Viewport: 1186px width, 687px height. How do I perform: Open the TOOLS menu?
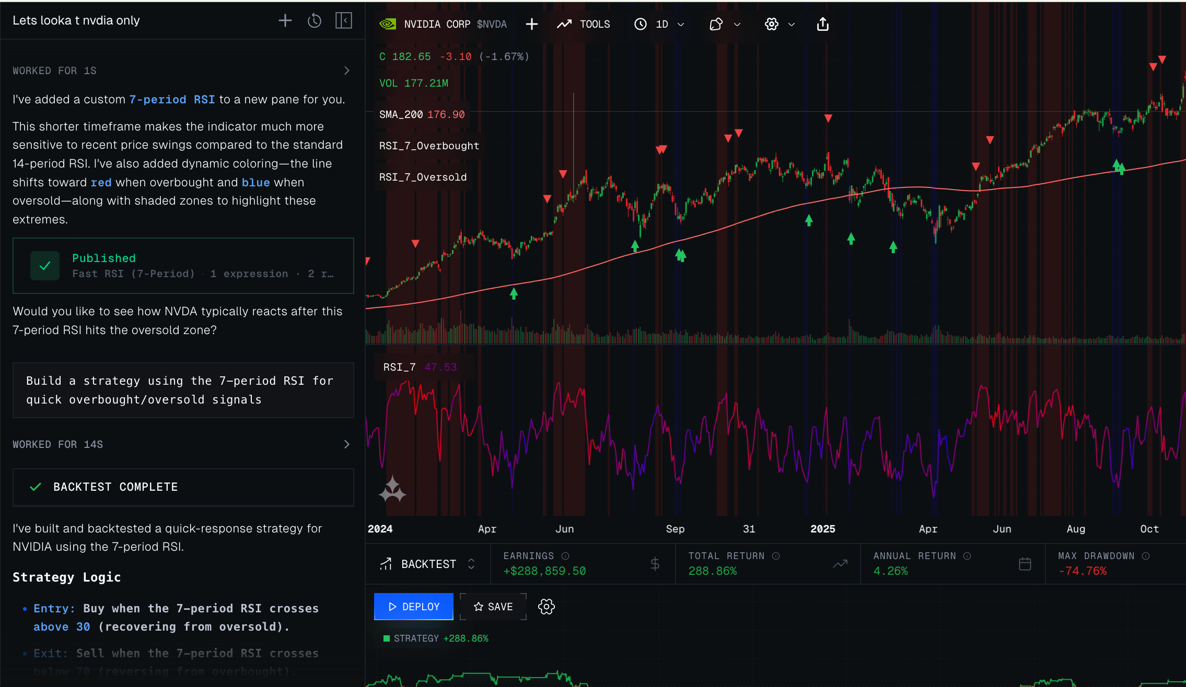click(584, 24)
